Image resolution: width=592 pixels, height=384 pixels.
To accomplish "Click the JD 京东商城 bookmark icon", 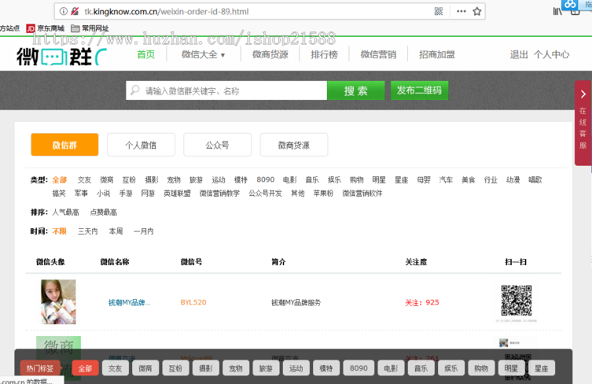I will [x=30, y=28].
